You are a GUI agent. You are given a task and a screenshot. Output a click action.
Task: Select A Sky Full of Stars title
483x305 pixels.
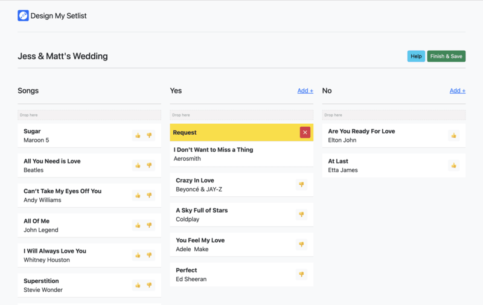coord(202,210)
